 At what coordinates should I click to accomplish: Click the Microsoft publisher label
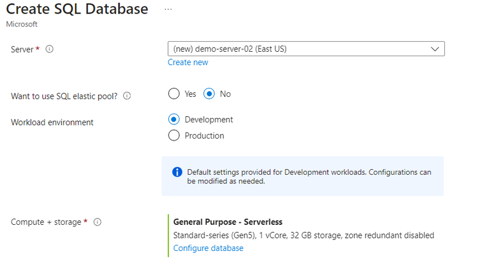tap(22, 24)
